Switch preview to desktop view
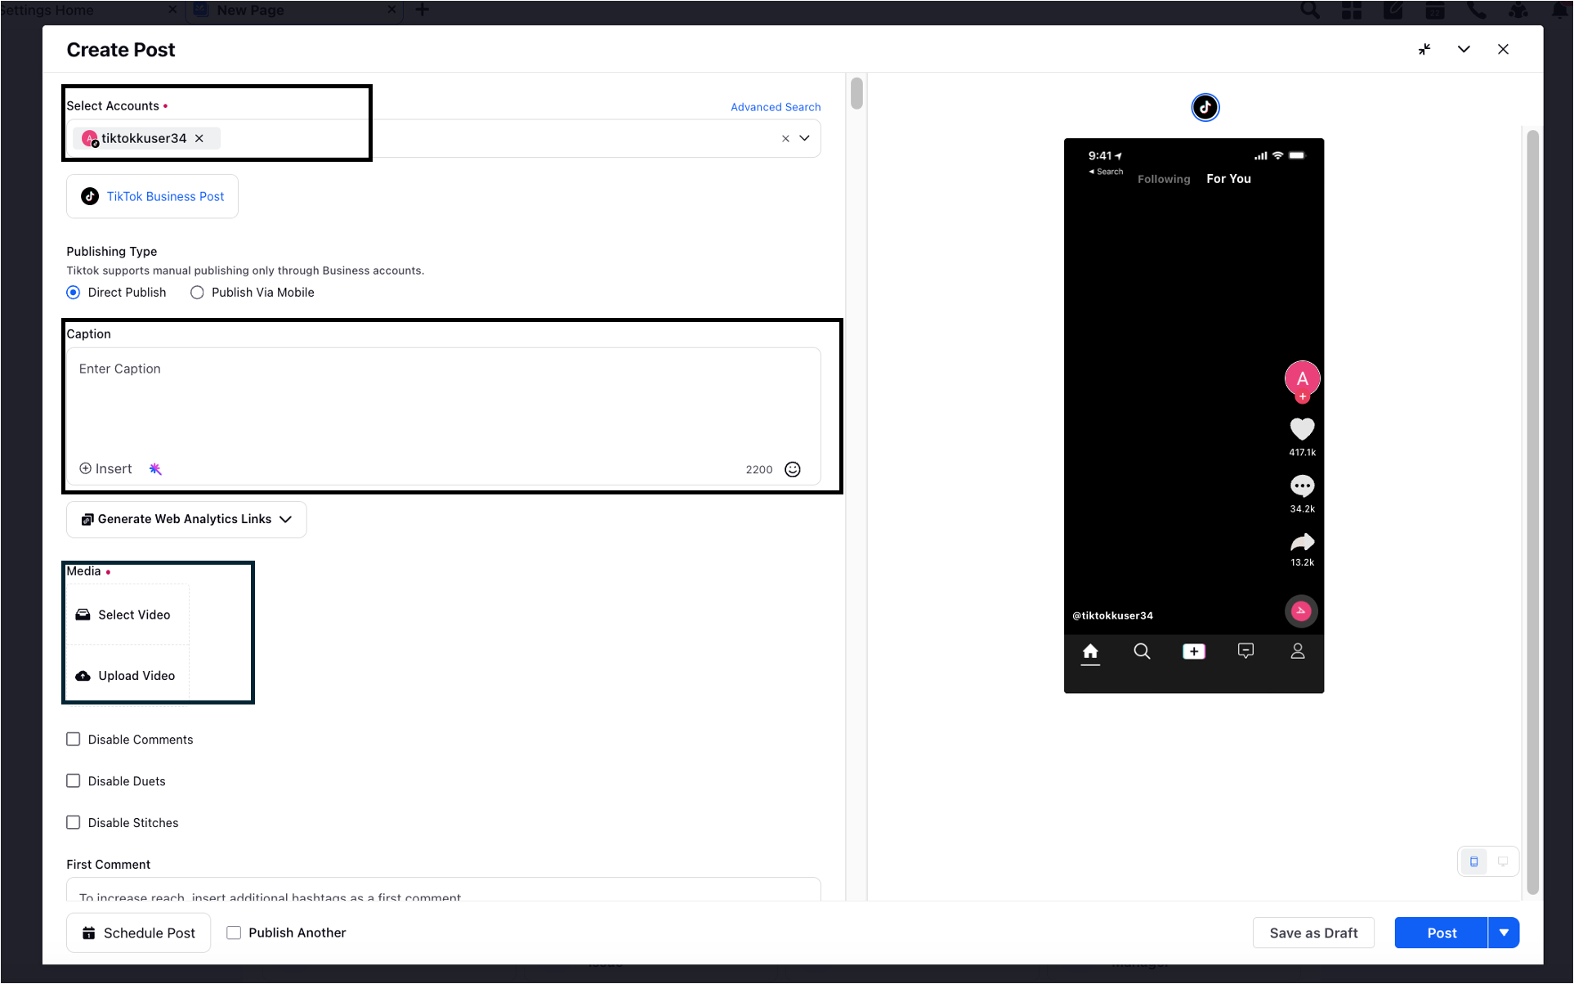 coord(1503,862)
